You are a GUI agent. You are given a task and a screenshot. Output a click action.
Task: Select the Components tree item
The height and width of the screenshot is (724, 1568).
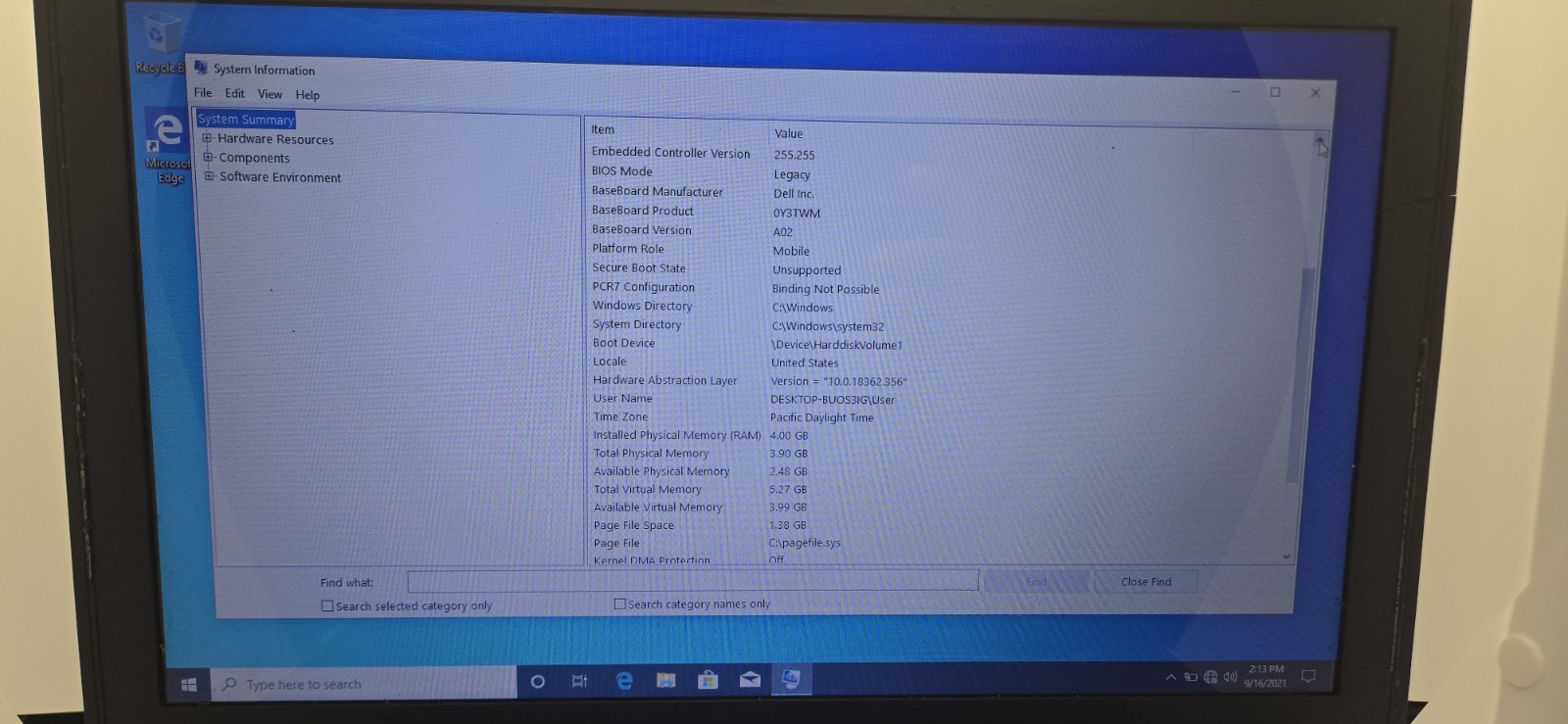tap(254, 158)
